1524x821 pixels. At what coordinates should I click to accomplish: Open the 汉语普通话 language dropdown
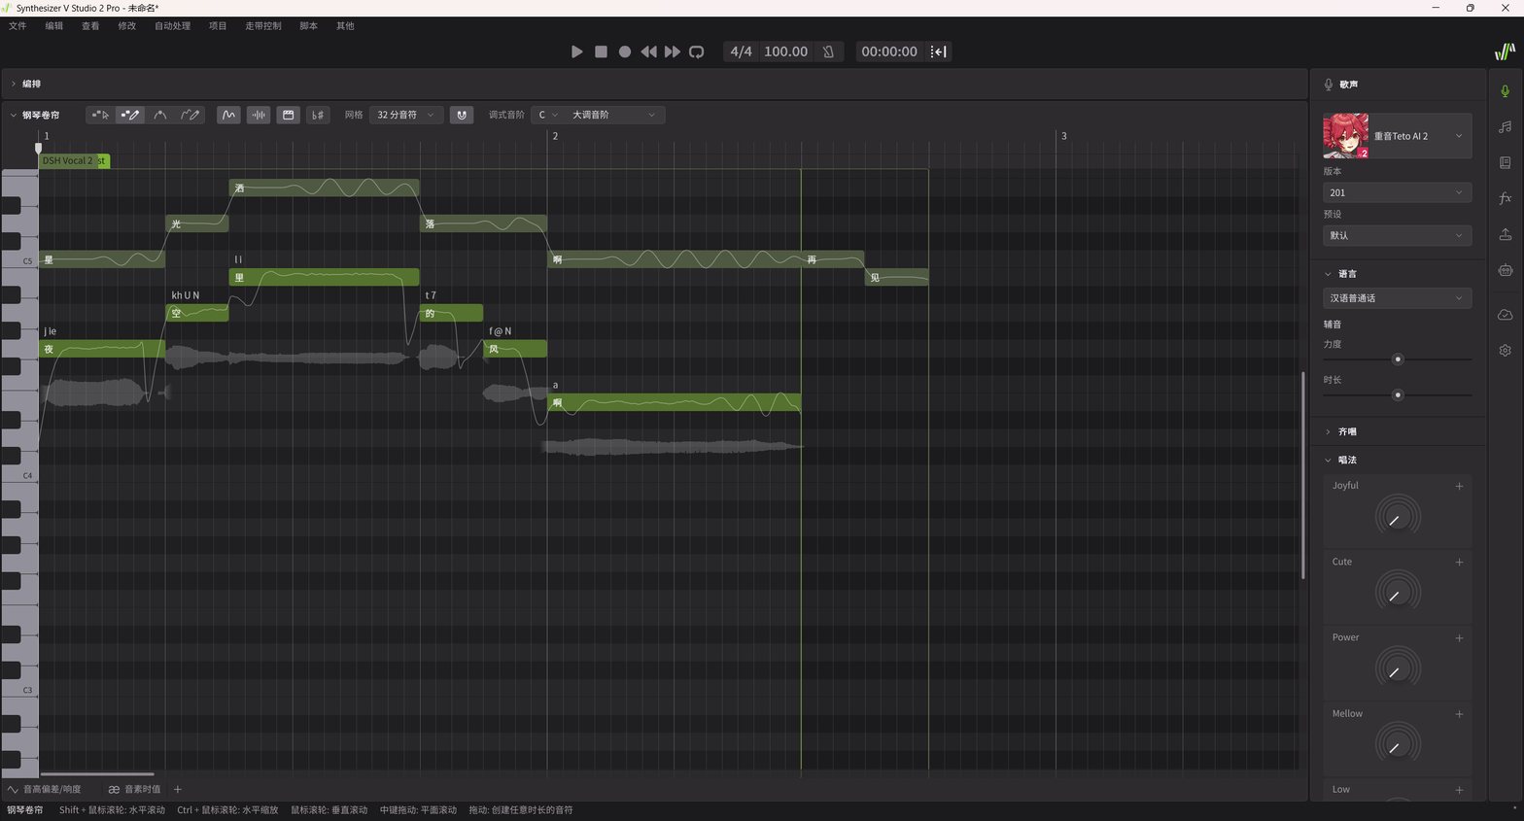[x=1398, y=298]
